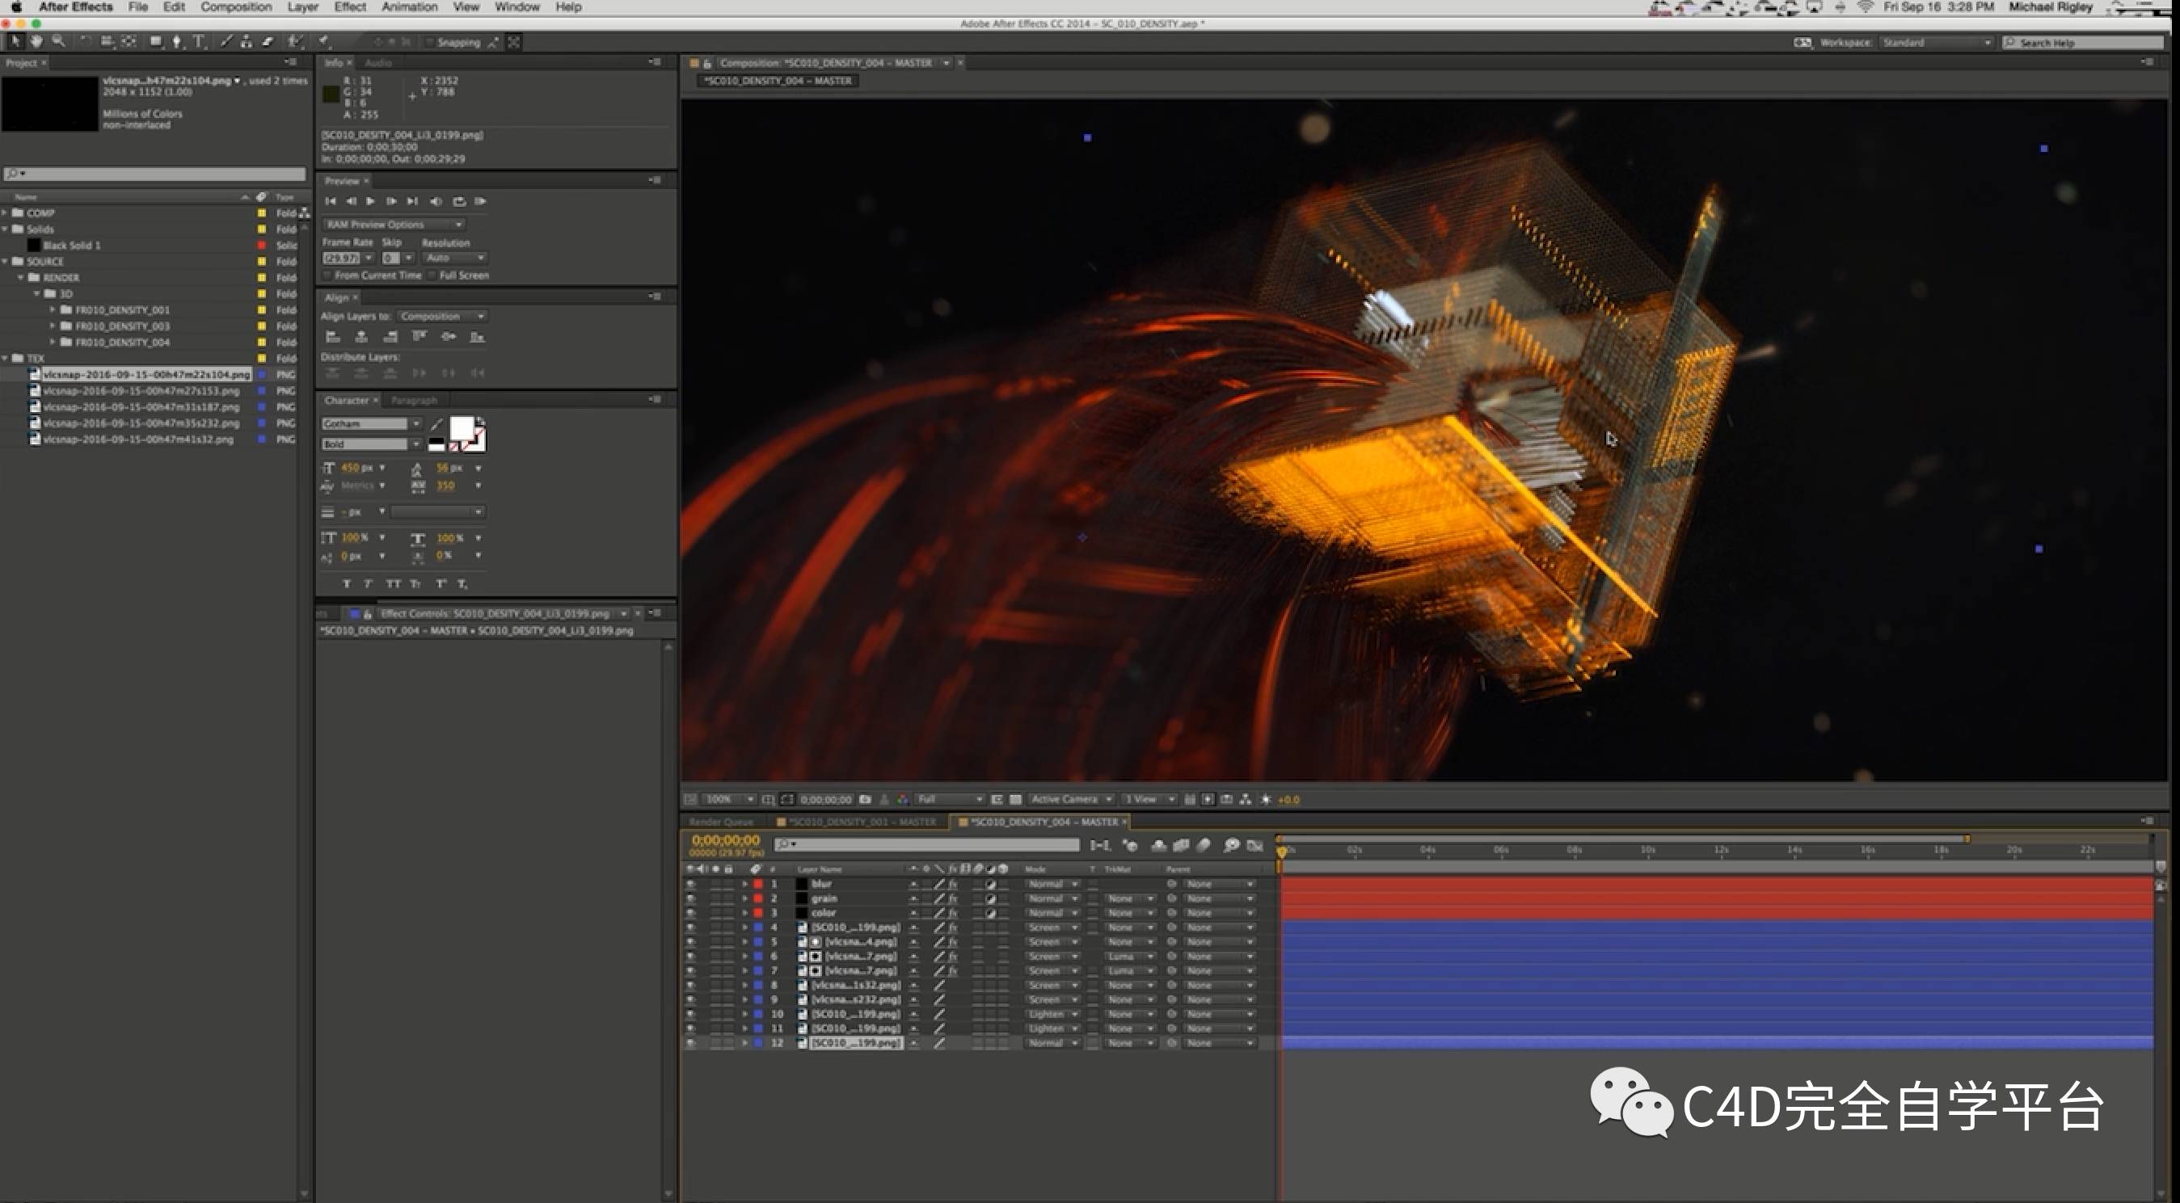Select the Hand tool
The width and height of the screenshot is (2180, 1203).
point(36,41)
